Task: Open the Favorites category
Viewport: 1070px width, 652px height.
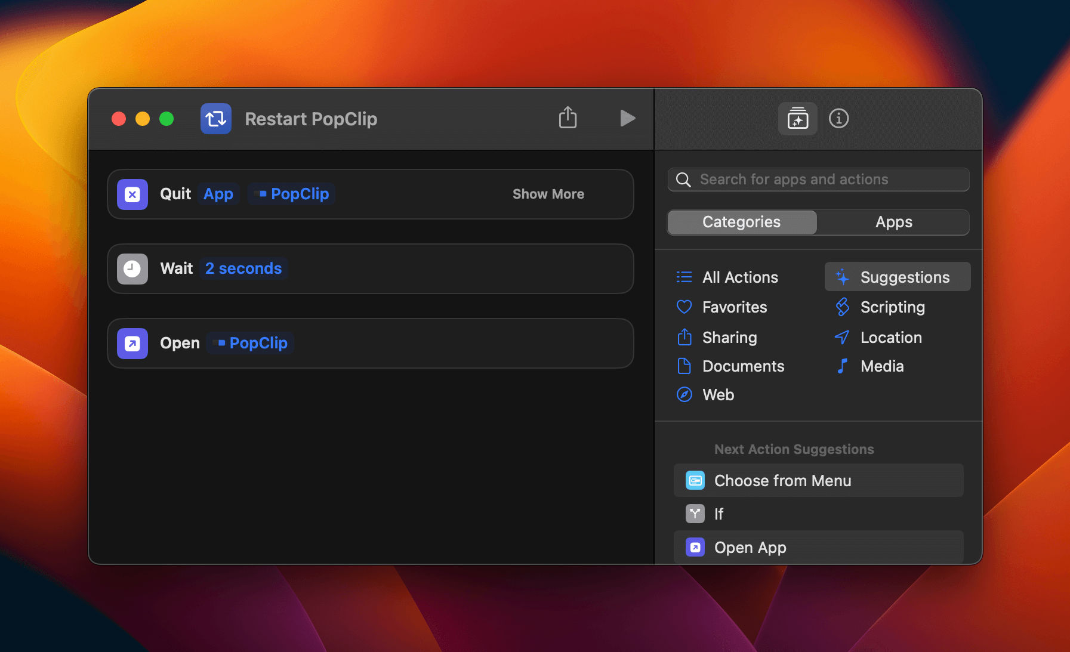Action: coord(734,307)
